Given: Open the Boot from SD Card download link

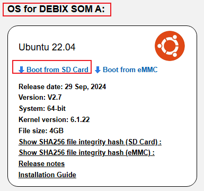Looking at the screenshot, I should tap(57, 70).
